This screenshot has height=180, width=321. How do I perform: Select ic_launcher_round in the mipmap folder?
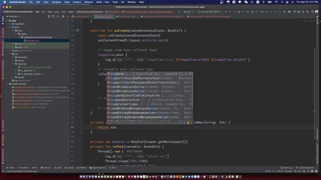click(31, 74)
